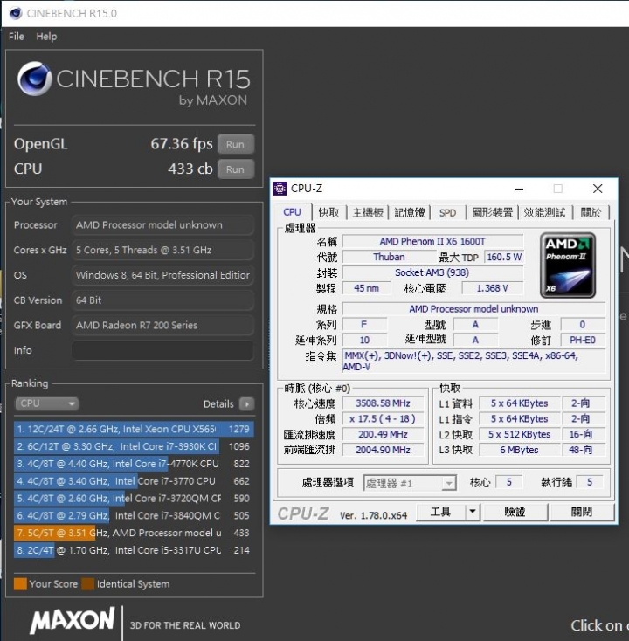Switch to the CPU tab in CPU-Z

click(292, 212)
